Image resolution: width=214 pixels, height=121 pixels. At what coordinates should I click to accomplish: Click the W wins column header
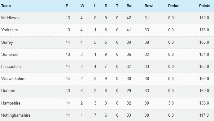[82, 6]
